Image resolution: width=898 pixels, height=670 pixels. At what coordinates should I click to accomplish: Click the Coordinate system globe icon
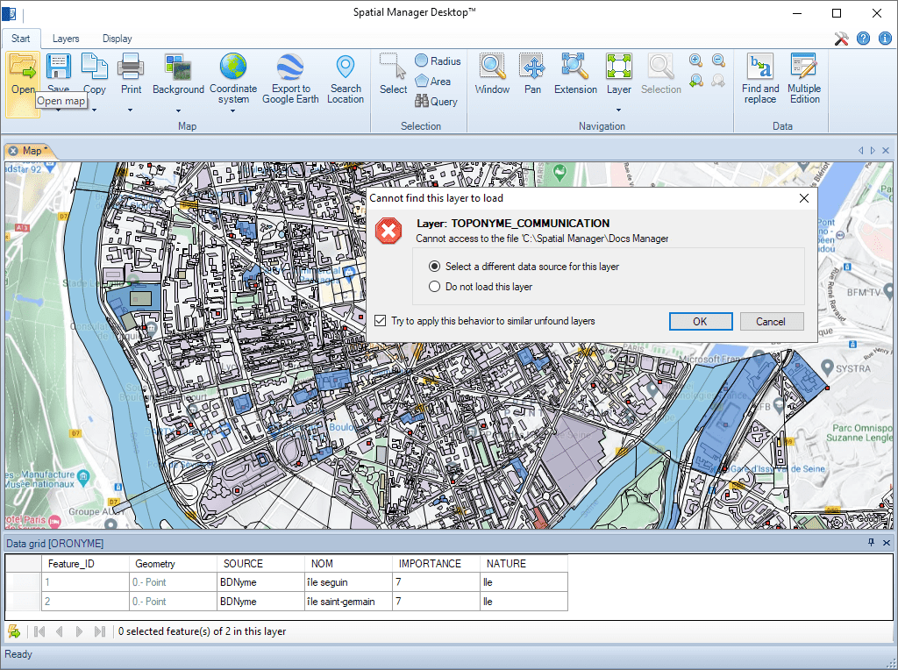click(233, 67)
